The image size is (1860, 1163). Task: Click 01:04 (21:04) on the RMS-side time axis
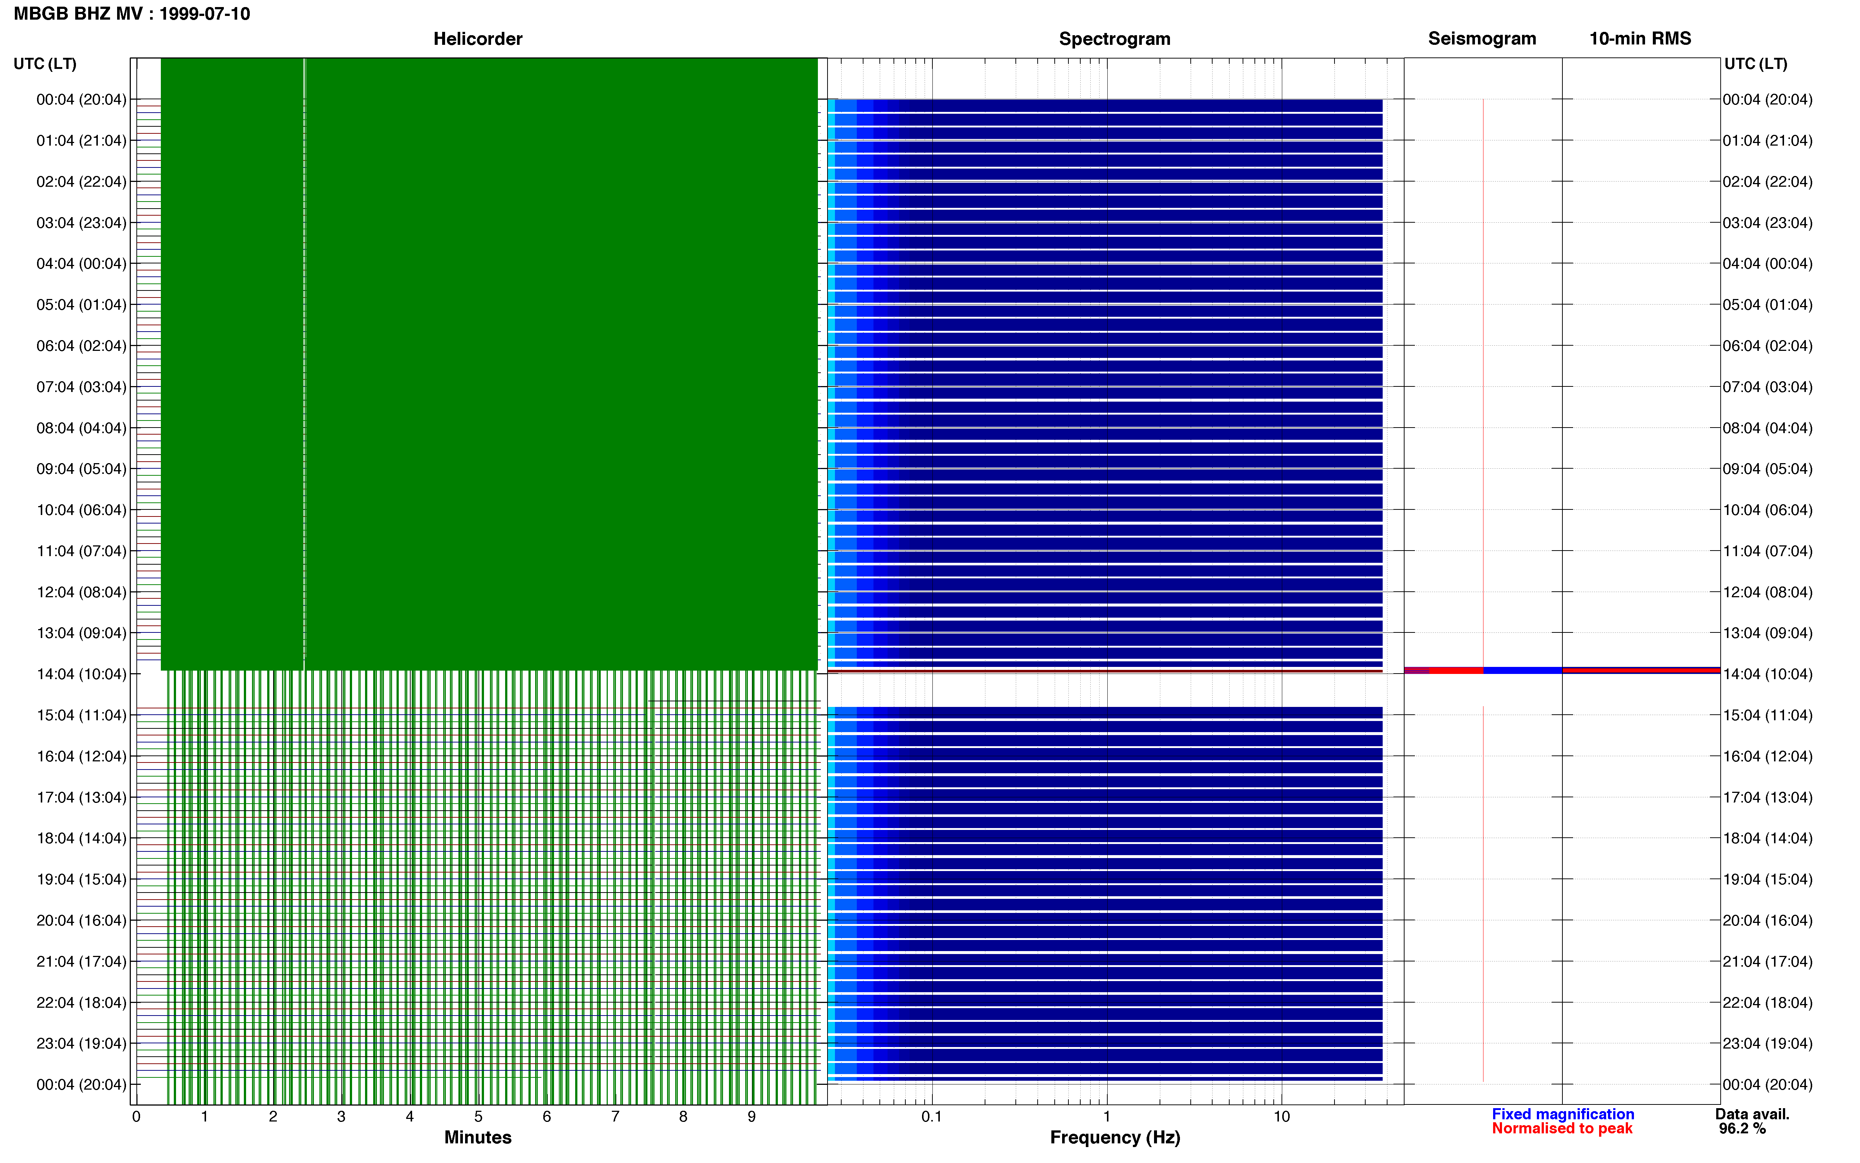(x=1768, y=141)
